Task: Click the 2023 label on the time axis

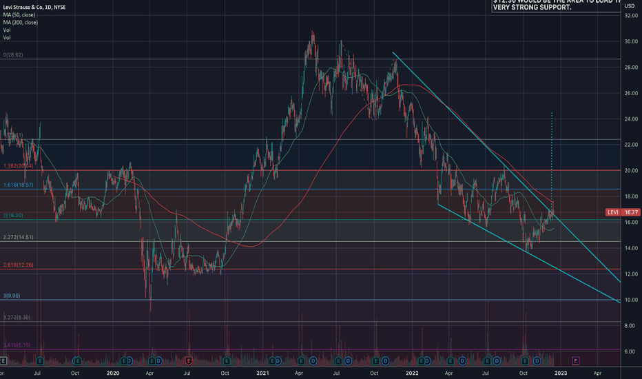Action: coord(561,373)
